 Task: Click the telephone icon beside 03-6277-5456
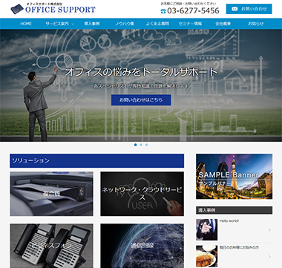click(163, 11)
